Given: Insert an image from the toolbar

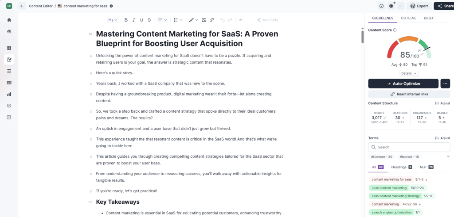Looking at the screenshot, I should click(204, 20).
